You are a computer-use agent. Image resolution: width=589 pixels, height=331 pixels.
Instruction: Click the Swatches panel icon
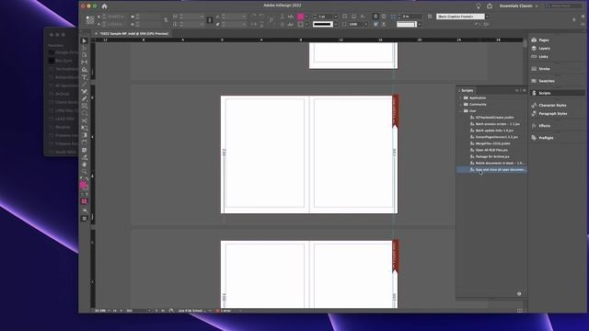point(534,81)
